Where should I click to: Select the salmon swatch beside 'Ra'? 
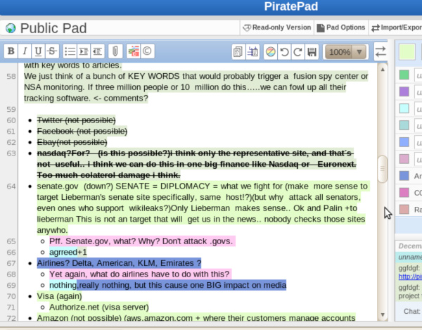pyautogui.click(x=404, y=210)
